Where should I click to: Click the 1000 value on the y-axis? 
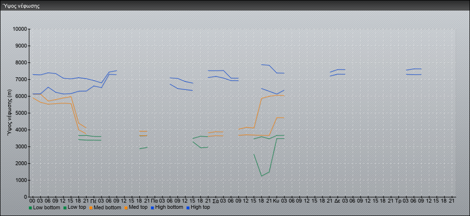(x=21, y=180)
